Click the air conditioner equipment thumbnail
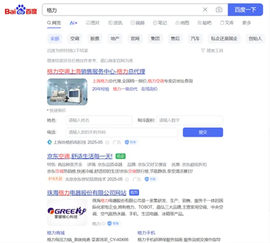 tap(67, 92)
